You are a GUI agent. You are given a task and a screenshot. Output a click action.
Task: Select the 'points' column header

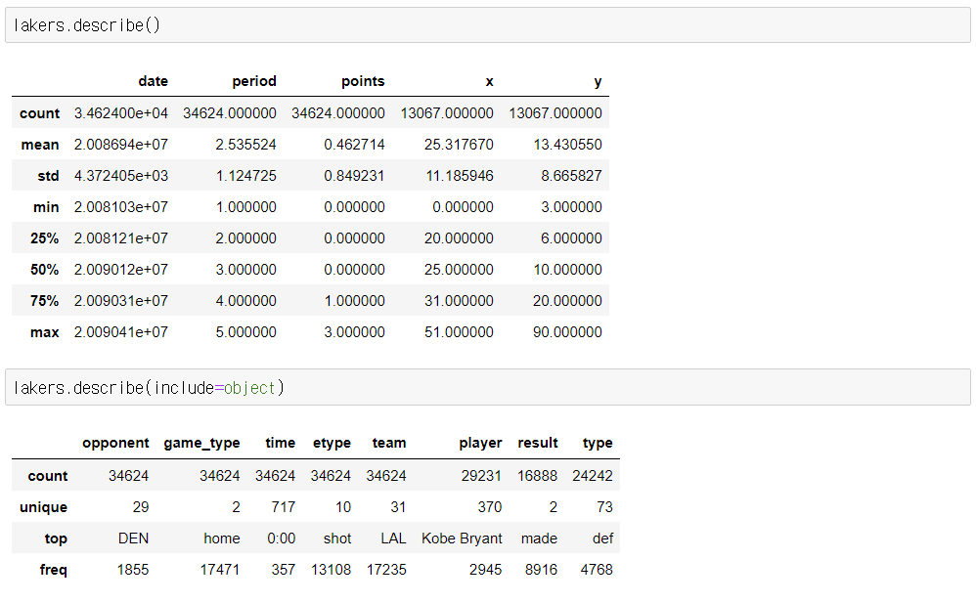363,81
